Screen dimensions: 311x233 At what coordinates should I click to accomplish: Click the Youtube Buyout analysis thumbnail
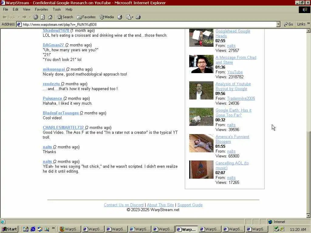click(201, 90)
